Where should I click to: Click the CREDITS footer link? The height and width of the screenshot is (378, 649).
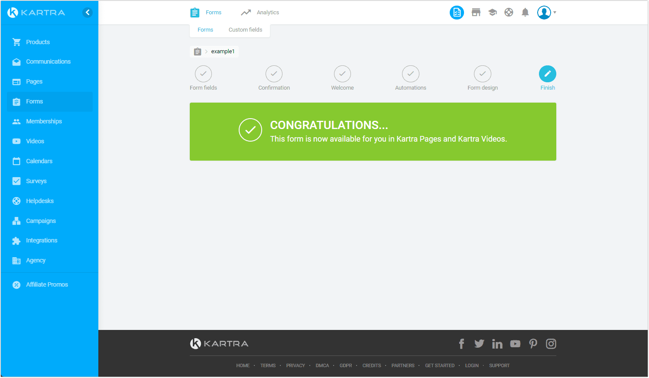tap(372, 366)
